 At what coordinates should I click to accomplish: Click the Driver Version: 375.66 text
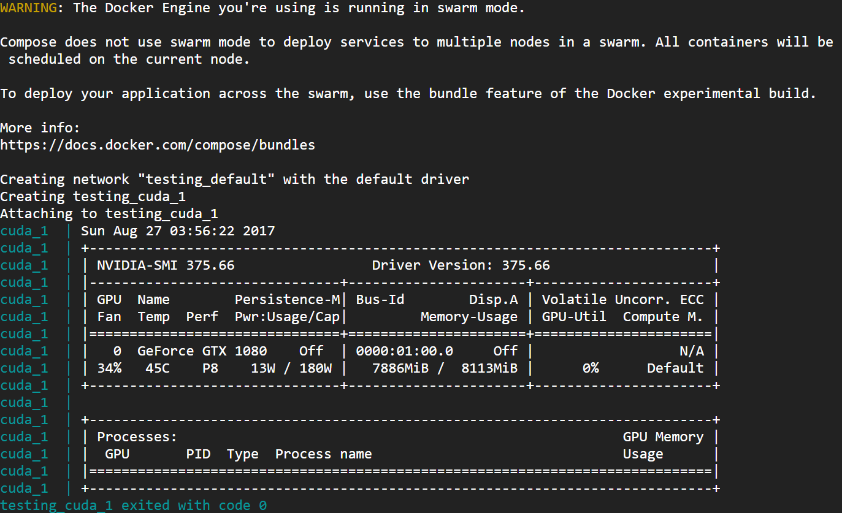tap(461, 265)
